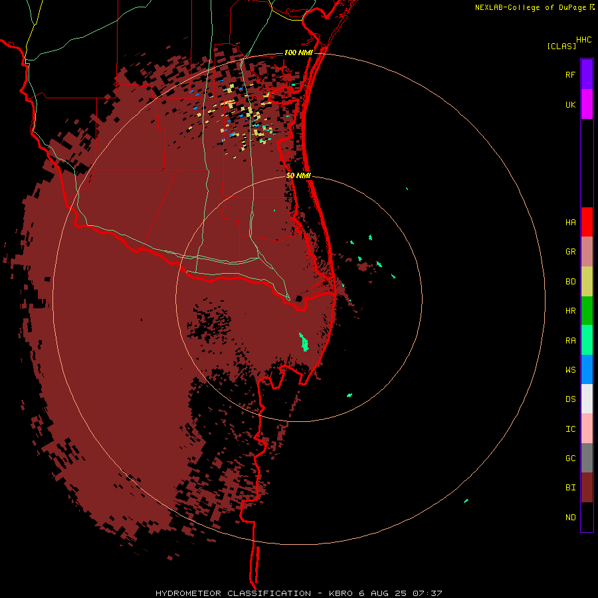
Task: Select the GR pink legend swatch
Action: coord(587,251)
